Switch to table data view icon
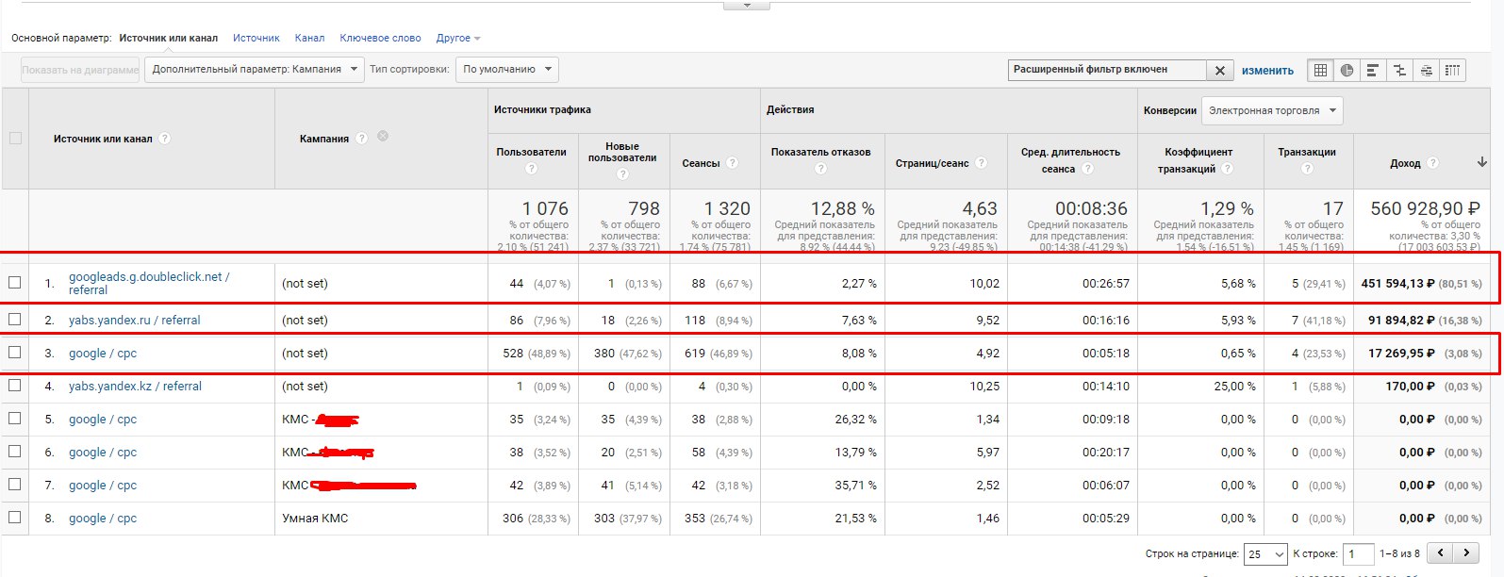This screenshot has width=1504, height=577. pos(1320,70)
